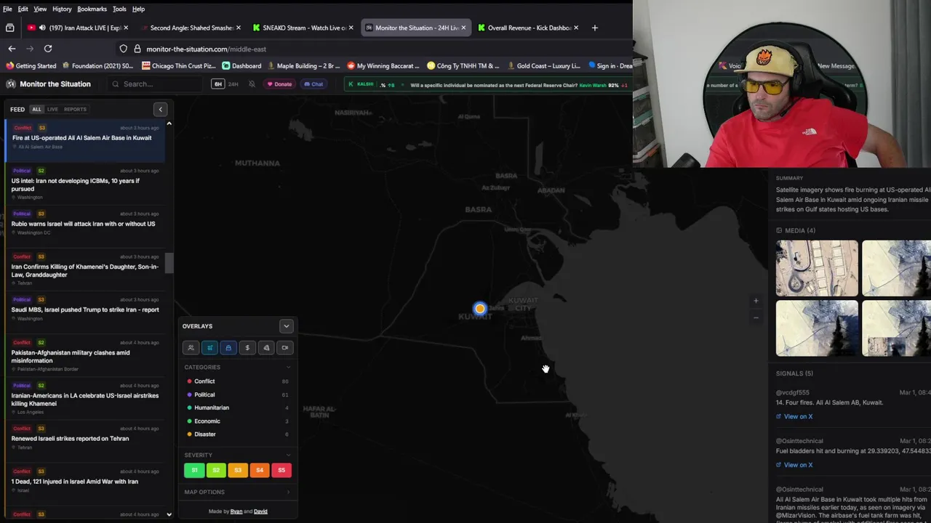Click the site security lock icon

137,49
